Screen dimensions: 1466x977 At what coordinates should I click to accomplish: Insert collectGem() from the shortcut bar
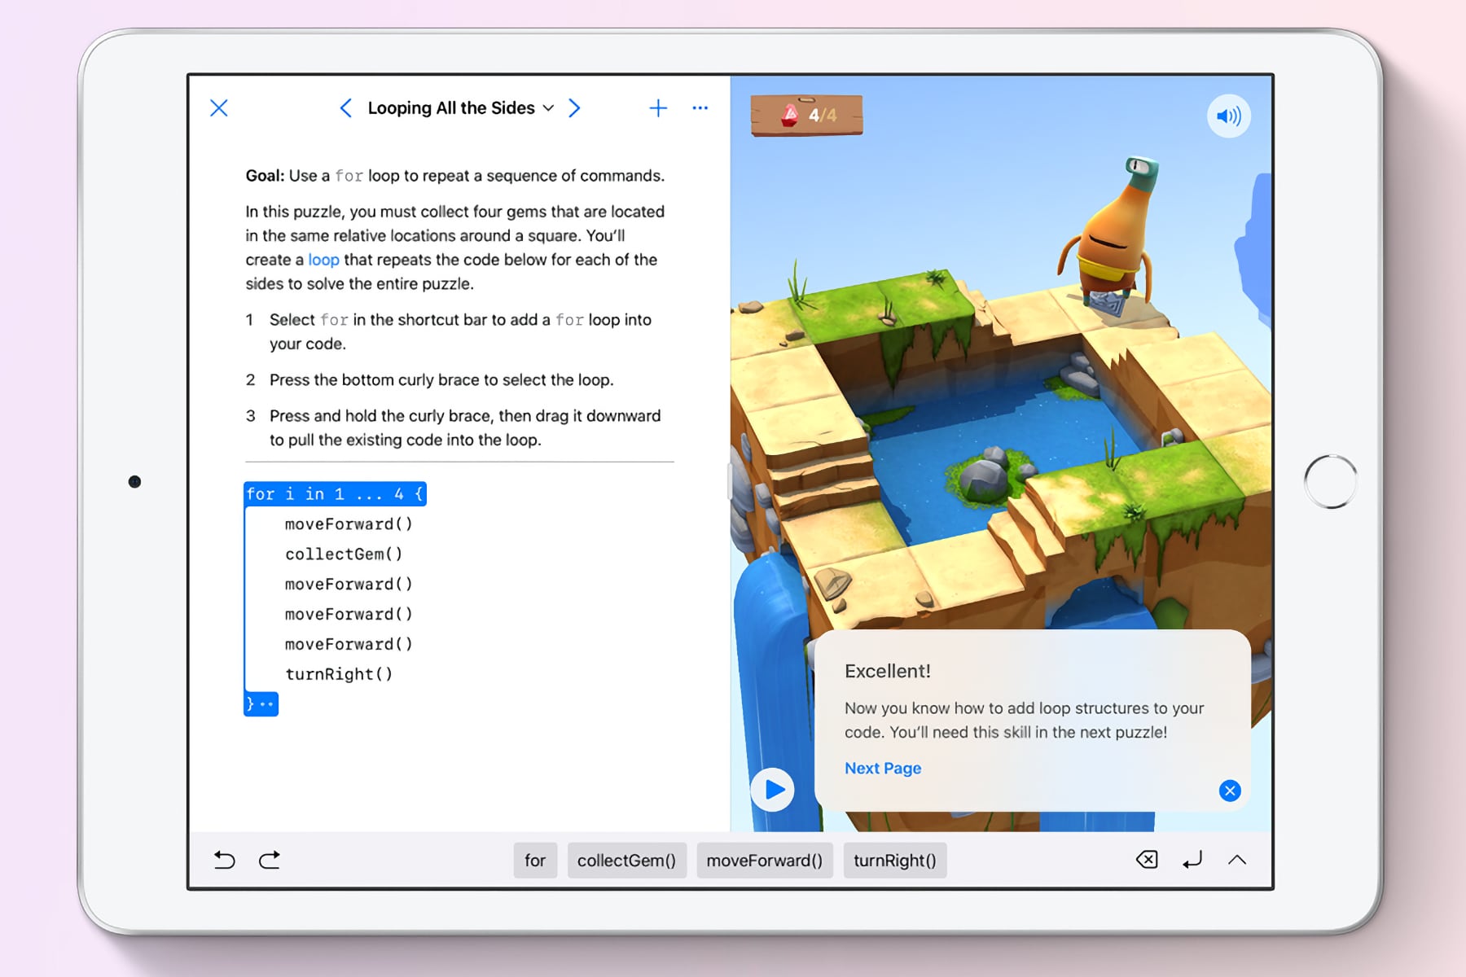(x=626, y=861)
